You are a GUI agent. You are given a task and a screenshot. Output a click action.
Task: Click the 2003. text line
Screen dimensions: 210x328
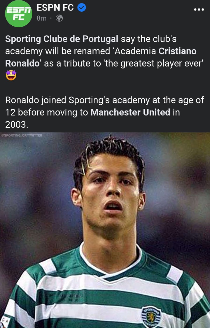17,125
